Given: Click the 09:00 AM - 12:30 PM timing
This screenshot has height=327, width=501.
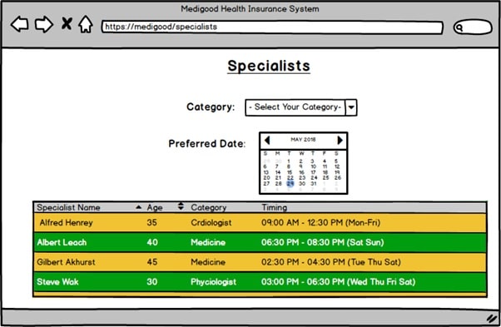Looking at the screenshot, I should click(x=320, y=223).
